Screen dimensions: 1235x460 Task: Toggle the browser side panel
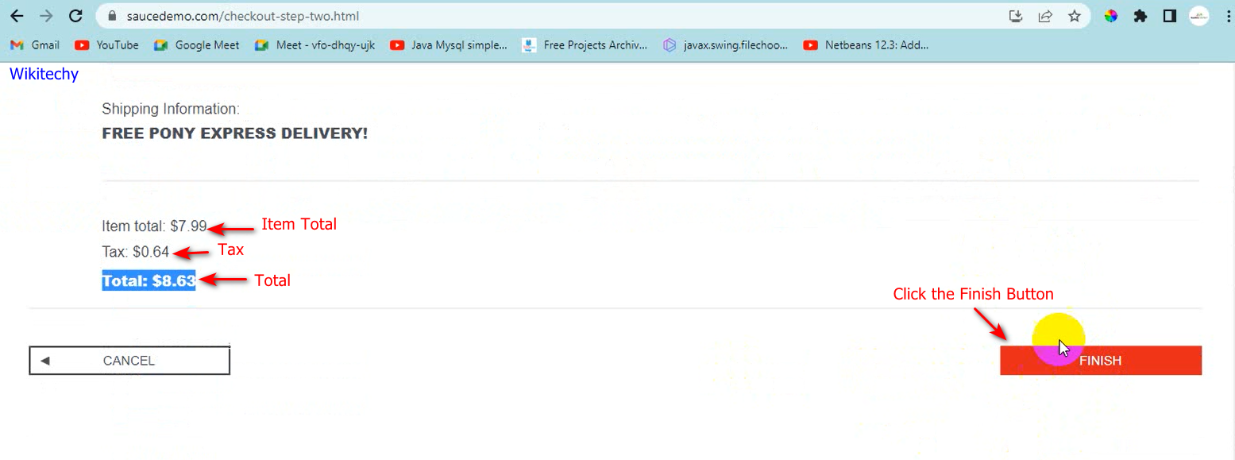pos(1169,16)
